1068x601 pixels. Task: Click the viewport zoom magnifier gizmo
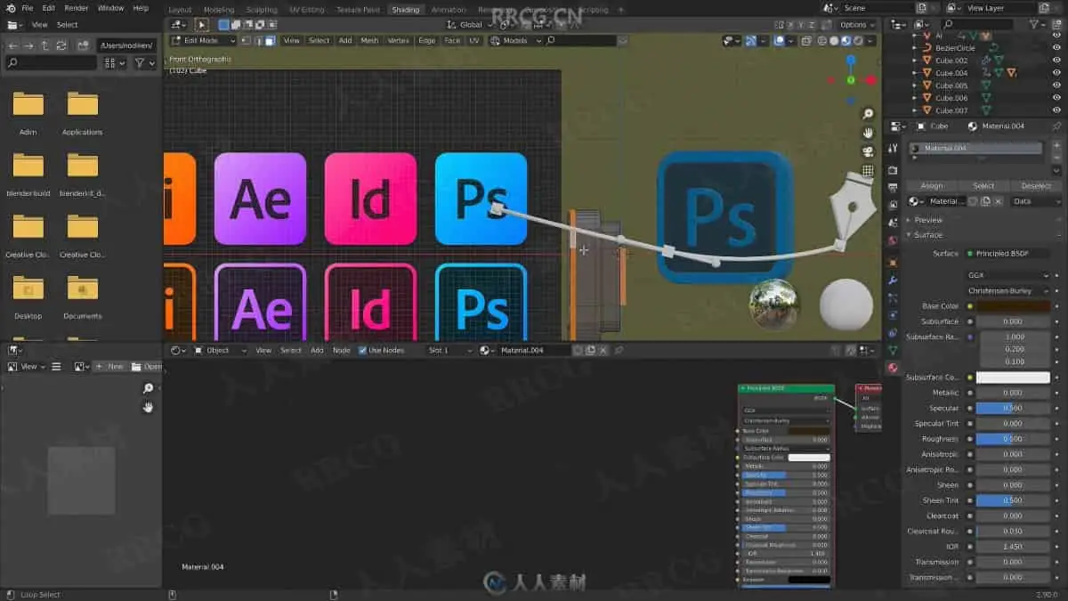(868, 115)
